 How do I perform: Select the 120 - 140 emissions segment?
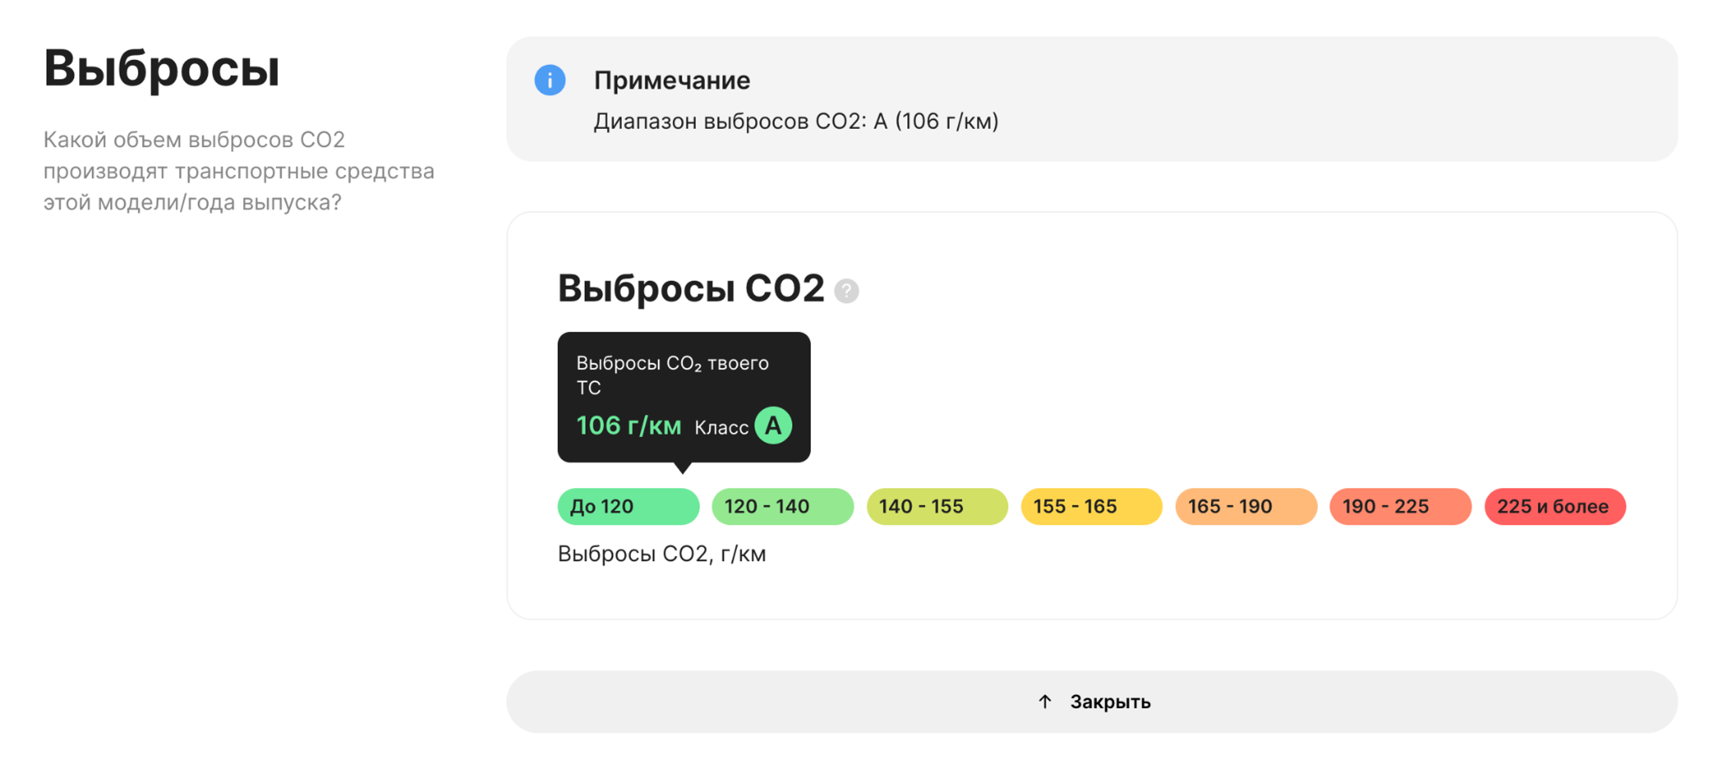(782, 506)
